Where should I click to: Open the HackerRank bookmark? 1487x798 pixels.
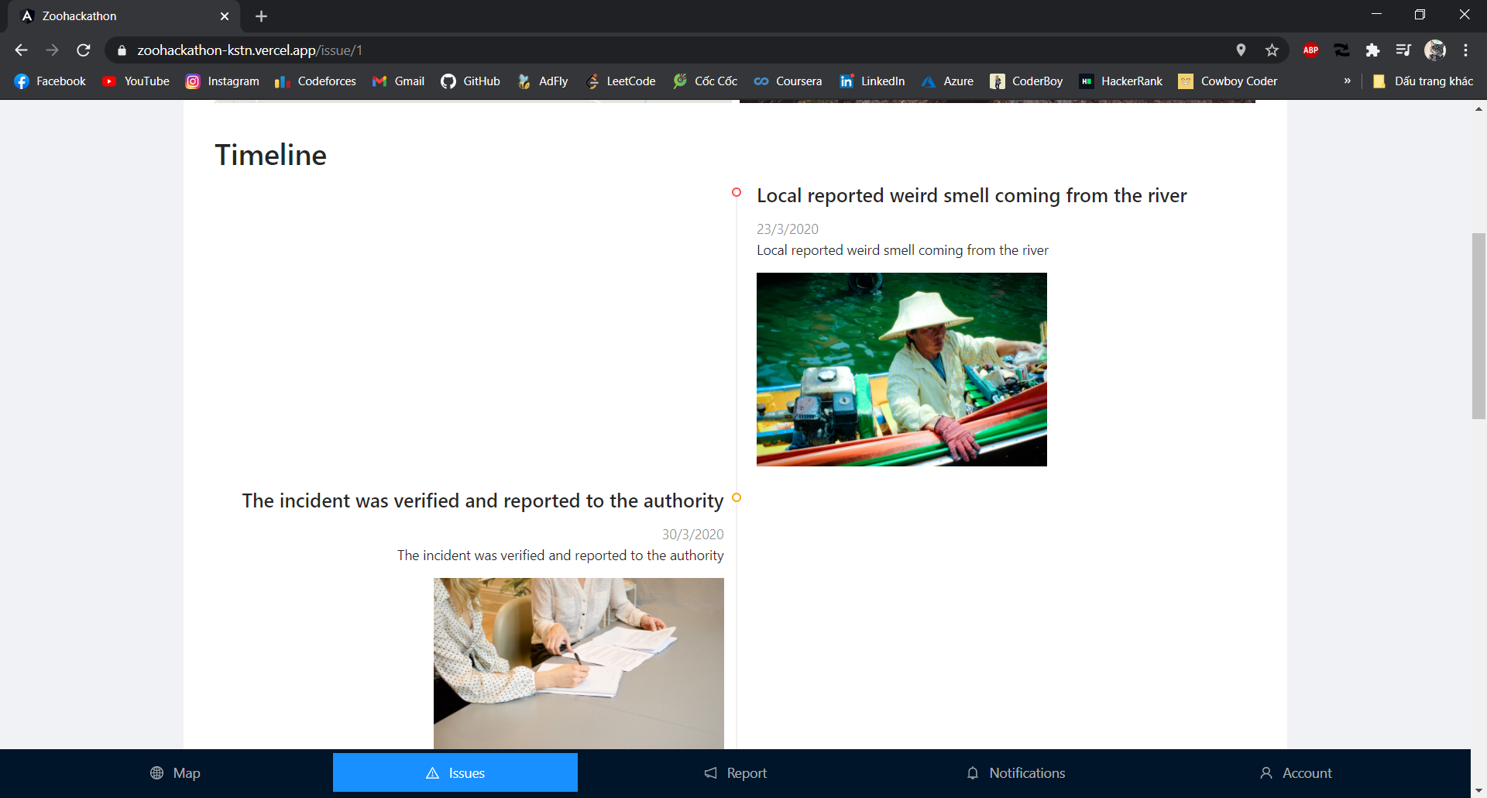coord(1121,81)
